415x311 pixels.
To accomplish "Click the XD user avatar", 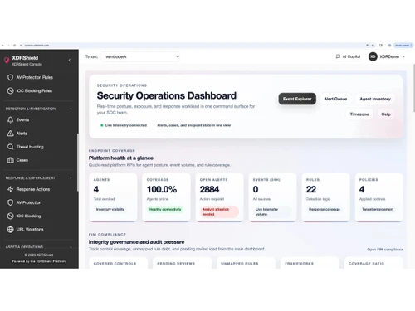I will [x=373, y=56].
